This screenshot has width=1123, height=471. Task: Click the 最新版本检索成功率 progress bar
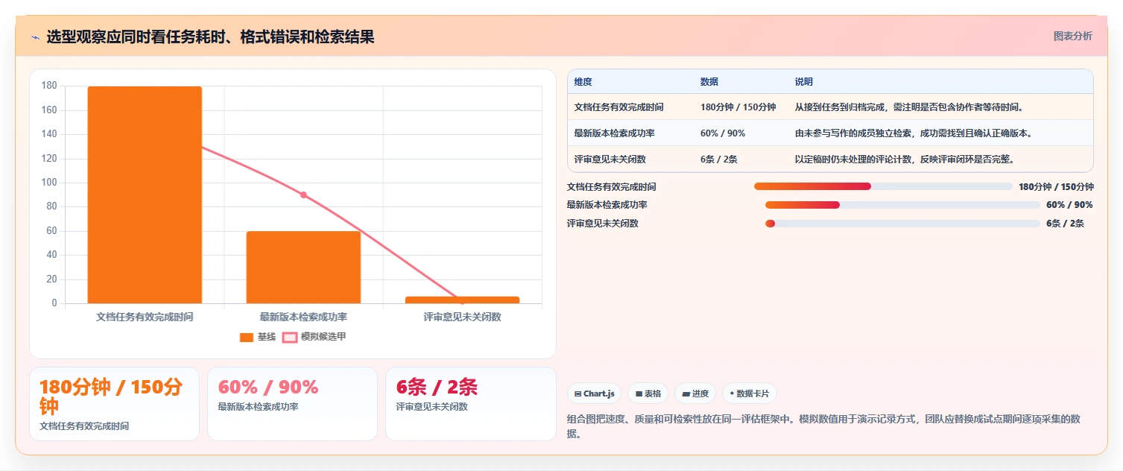click(x=902, y=205)
